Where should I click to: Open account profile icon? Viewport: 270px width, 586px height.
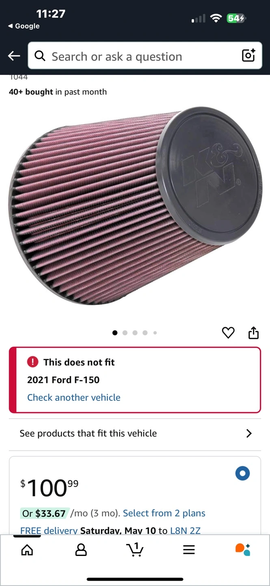81,550
